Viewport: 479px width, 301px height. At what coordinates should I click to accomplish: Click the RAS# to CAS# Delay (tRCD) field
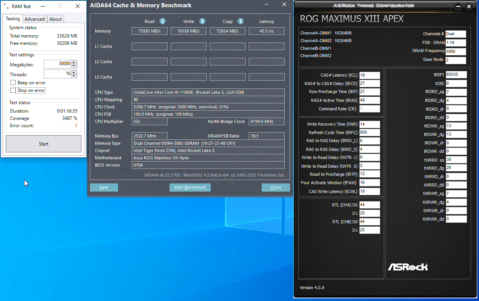(370, 83)
